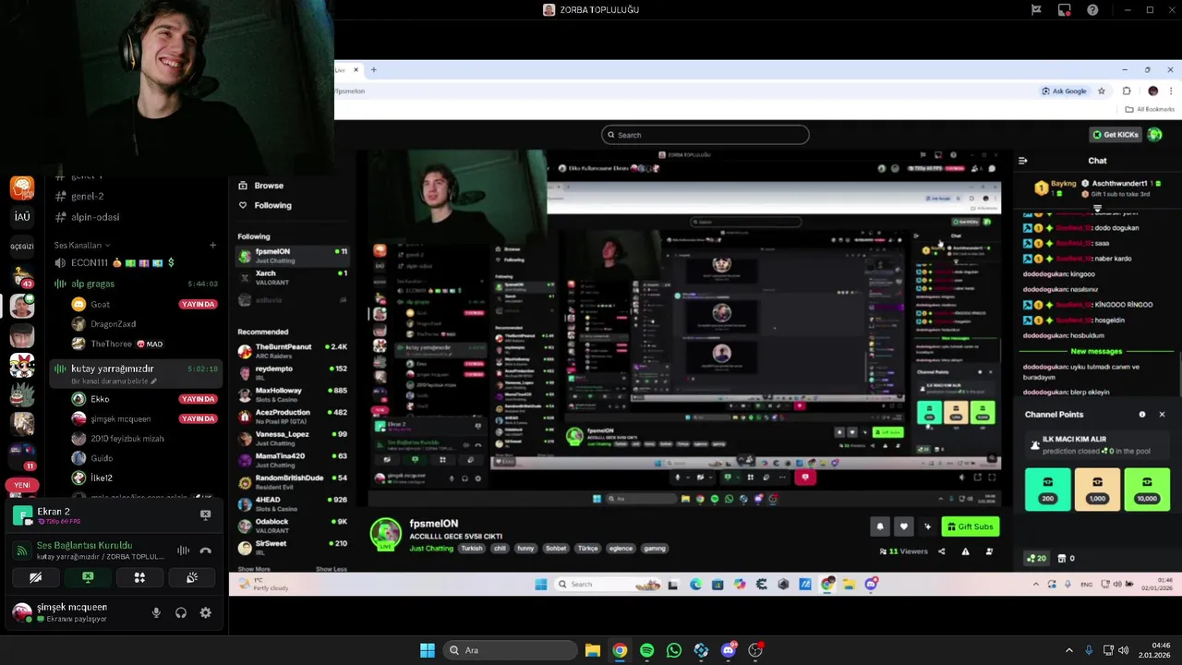Viewport: 1182px width, 665px height.
Task: Open Discord noise suppression settings
Action: tap(184, 550)
